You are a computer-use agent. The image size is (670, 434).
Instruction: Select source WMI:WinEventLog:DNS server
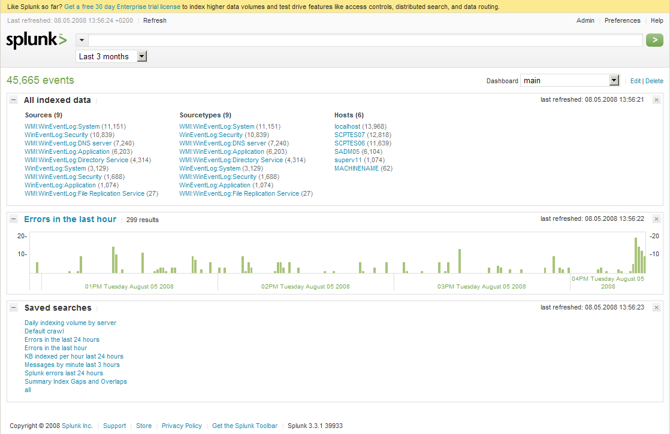(x=68, y=144)
